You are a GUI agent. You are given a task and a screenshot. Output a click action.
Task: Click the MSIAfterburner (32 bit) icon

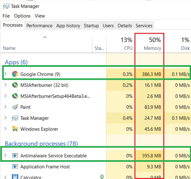pos(15,85)
